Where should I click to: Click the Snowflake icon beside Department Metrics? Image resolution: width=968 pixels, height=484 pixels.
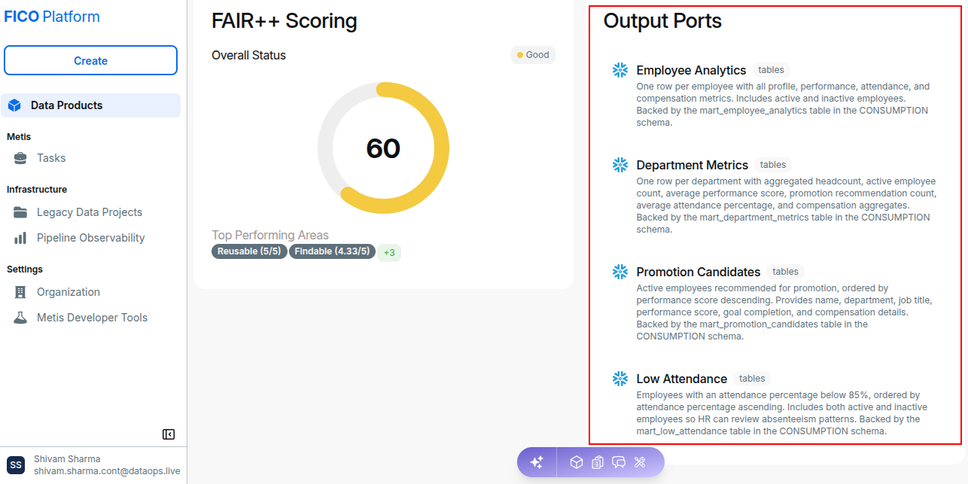tap(620, 165)
